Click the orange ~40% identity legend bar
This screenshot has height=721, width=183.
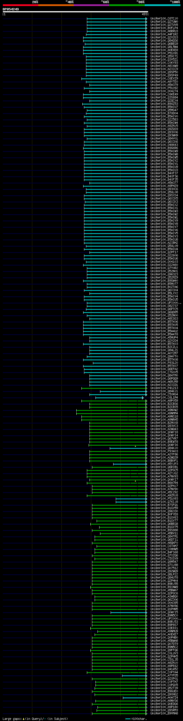pyautogui.click(x=56, y=5)
